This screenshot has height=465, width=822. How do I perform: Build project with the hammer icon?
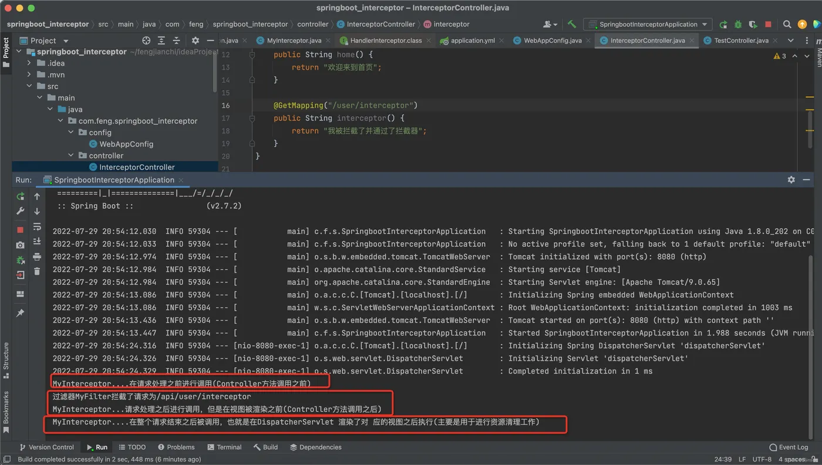coord(571,24)
